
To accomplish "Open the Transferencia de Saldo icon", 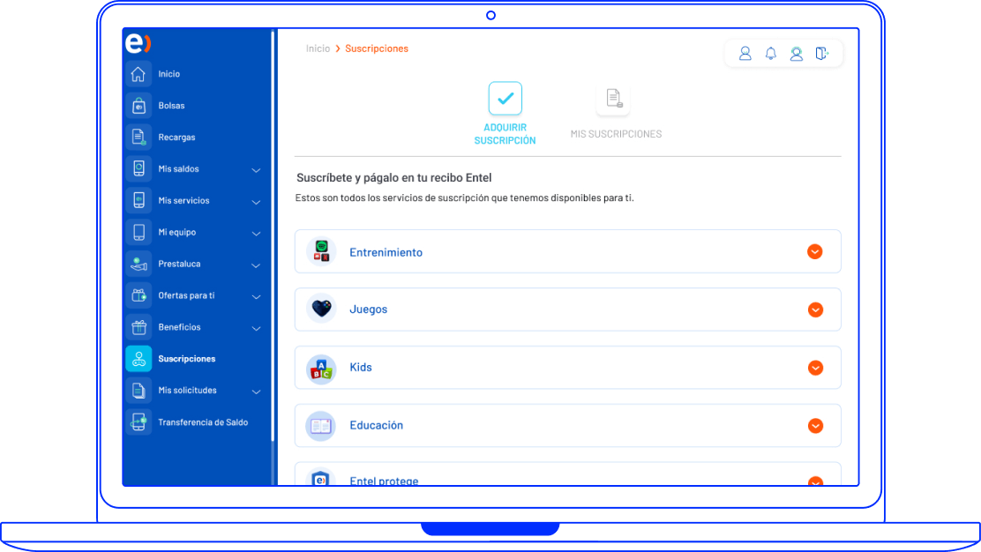I will (x=139, y=422).
